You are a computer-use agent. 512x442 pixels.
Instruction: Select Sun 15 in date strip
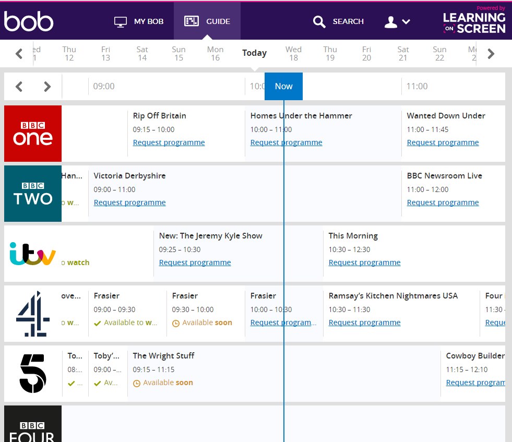[178, 54]
